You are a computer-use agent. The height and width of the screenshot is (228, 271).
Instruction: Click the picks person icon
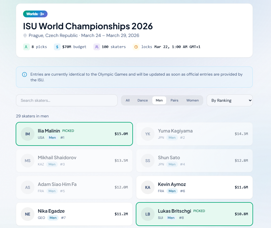pyautogui.click(x=26, y=47)
